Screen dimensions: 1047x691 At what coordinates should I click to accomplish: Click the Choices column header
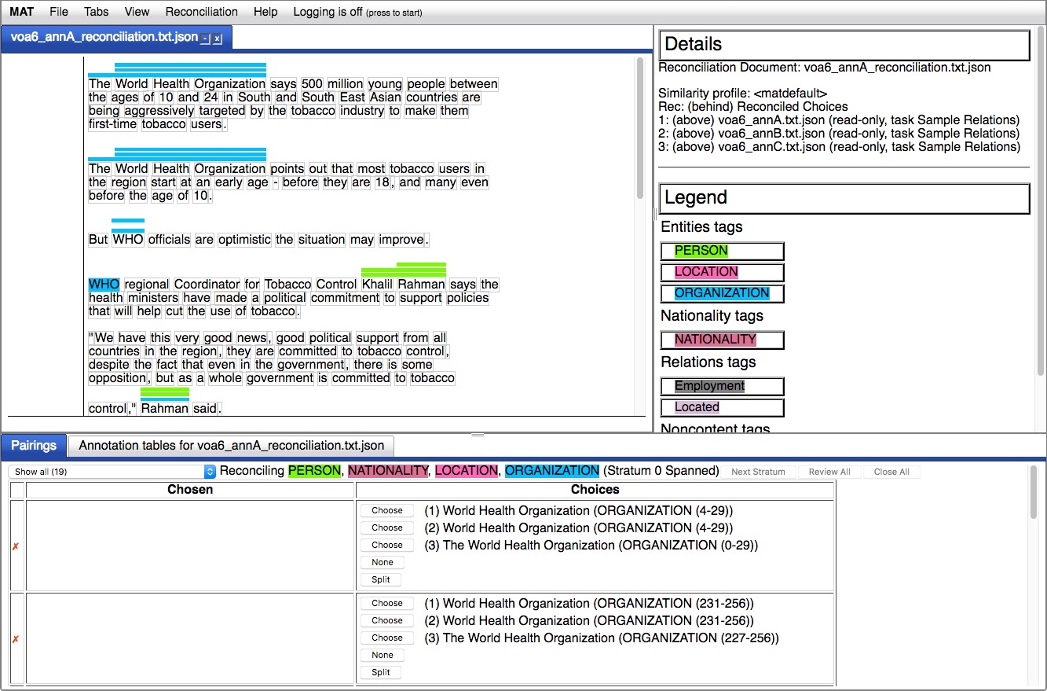(x=595, y=490)
